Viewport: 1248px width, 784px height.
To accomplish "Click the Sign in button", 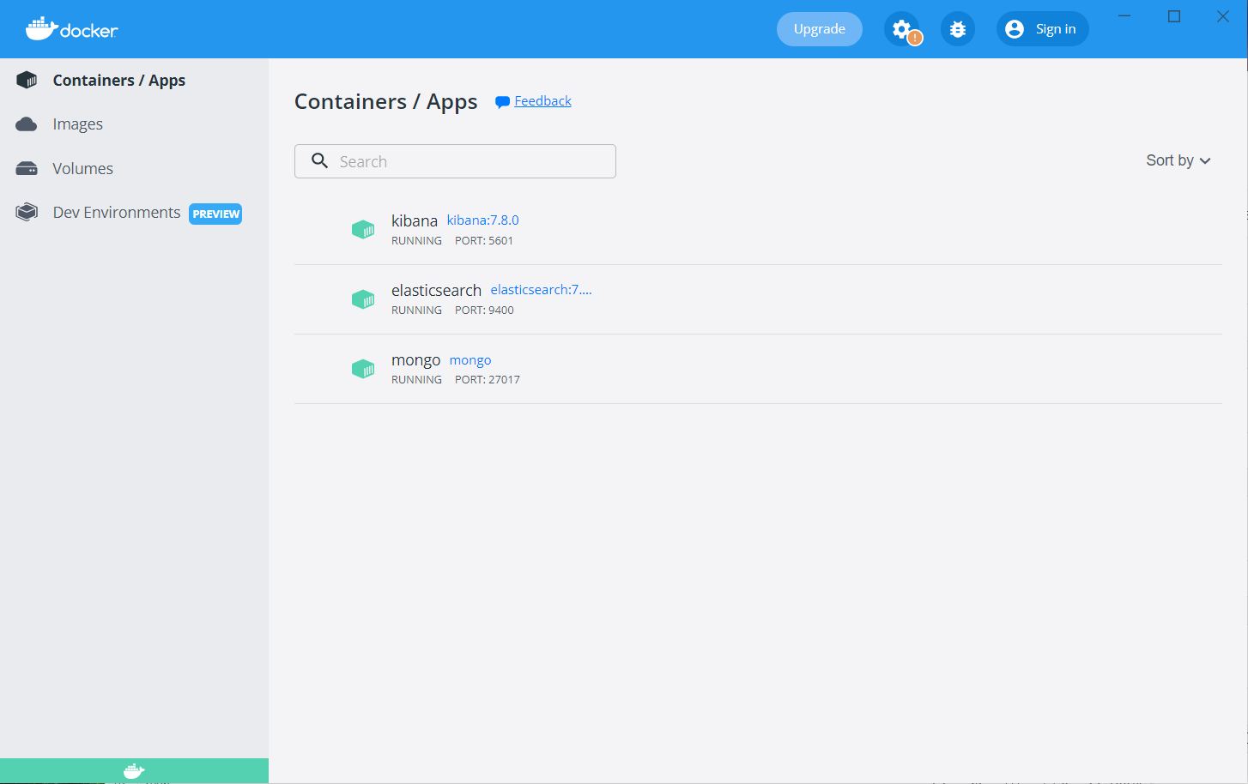I will click(x=1042, y=29).
